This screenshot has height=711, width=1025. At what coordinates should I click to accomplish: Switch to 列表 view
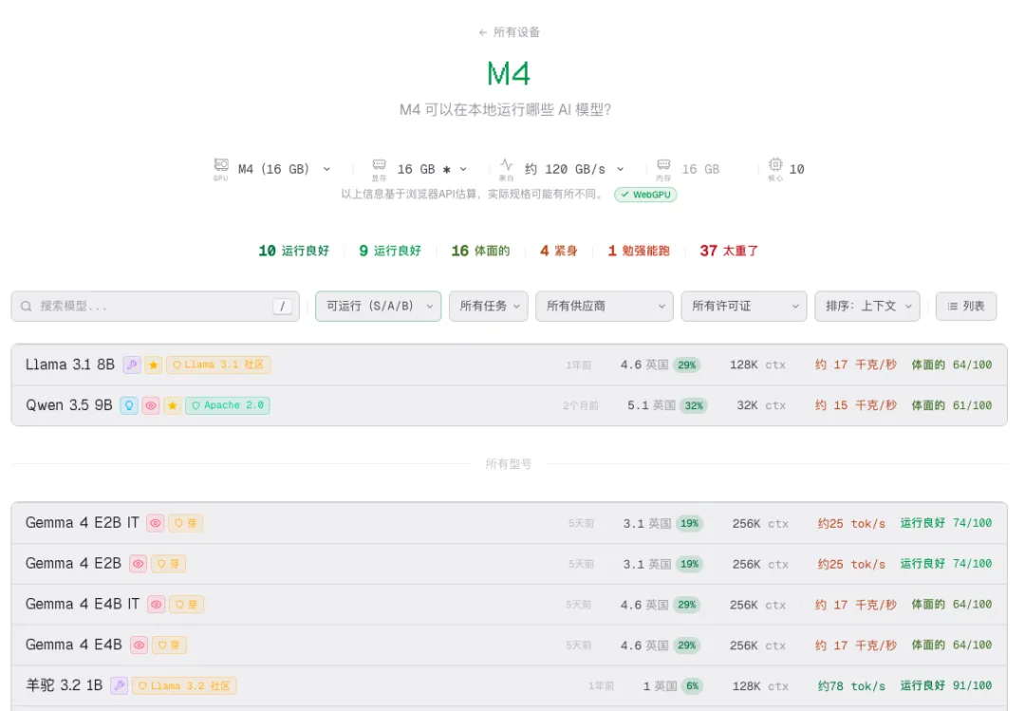965,306
